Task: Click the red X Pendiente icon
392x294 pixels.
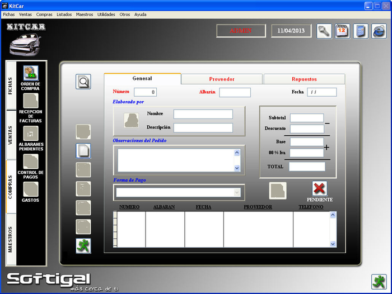Action: click(320, 188)
